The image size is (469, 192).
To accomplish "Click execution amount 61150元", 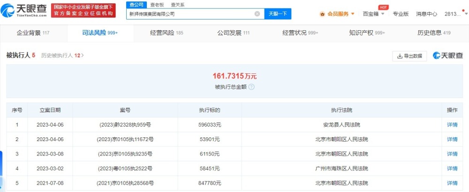I will (210, 154).
